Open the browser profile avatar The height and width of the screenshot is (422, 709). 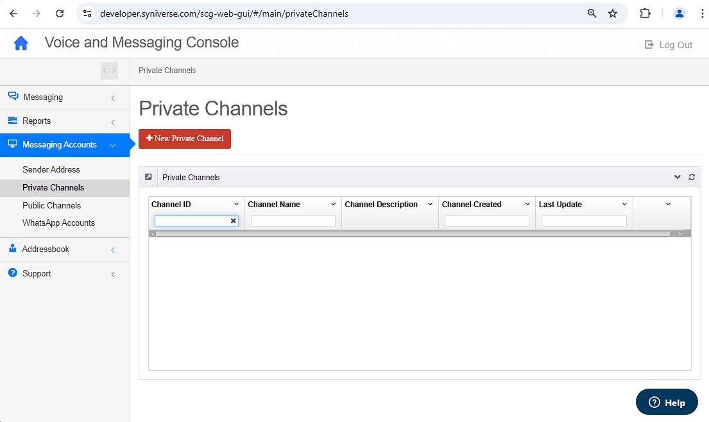tap(679, 13)
